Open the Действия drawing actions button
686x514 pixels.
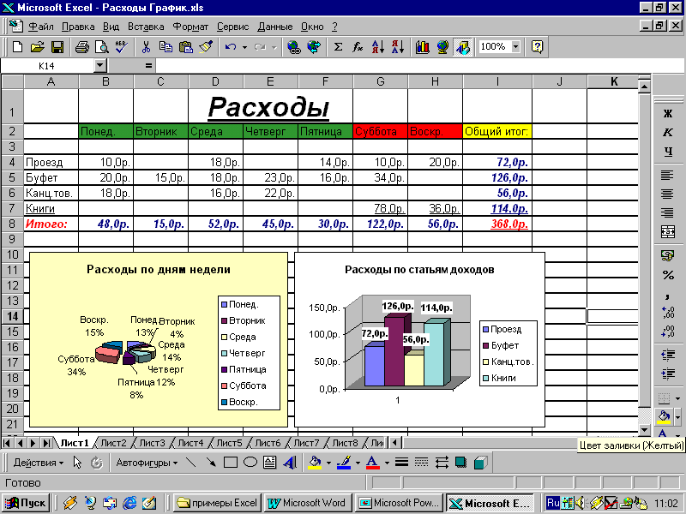point(39,463)
